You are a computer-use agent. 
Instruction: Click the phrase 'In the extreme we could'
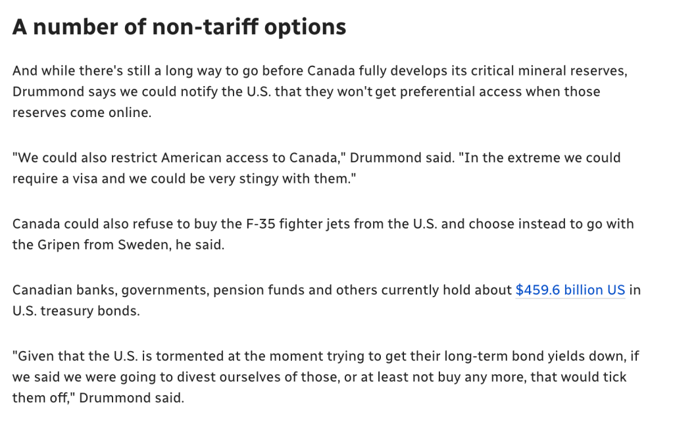click(x=543, y=157)
